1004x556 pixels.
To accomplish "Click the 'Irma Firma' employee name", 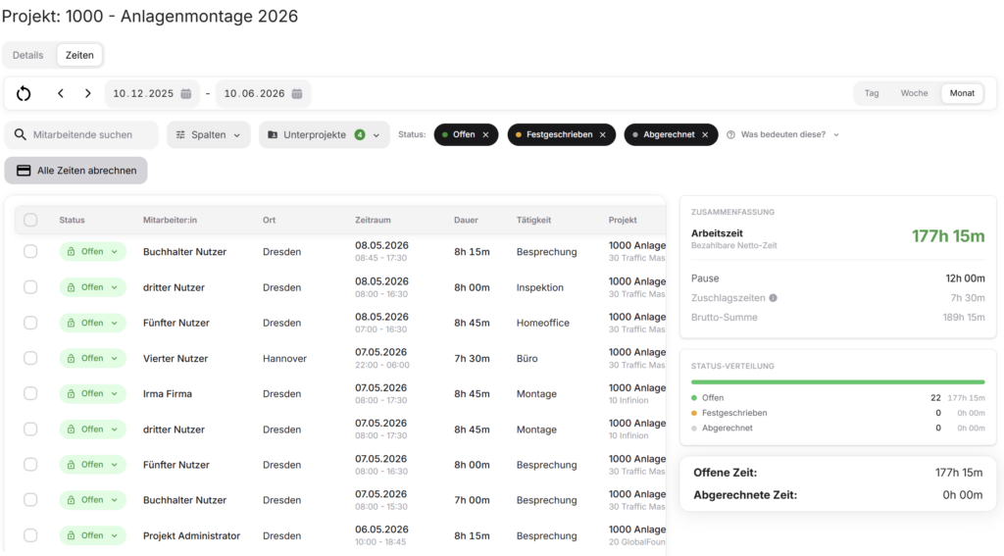I will point(167,394).
